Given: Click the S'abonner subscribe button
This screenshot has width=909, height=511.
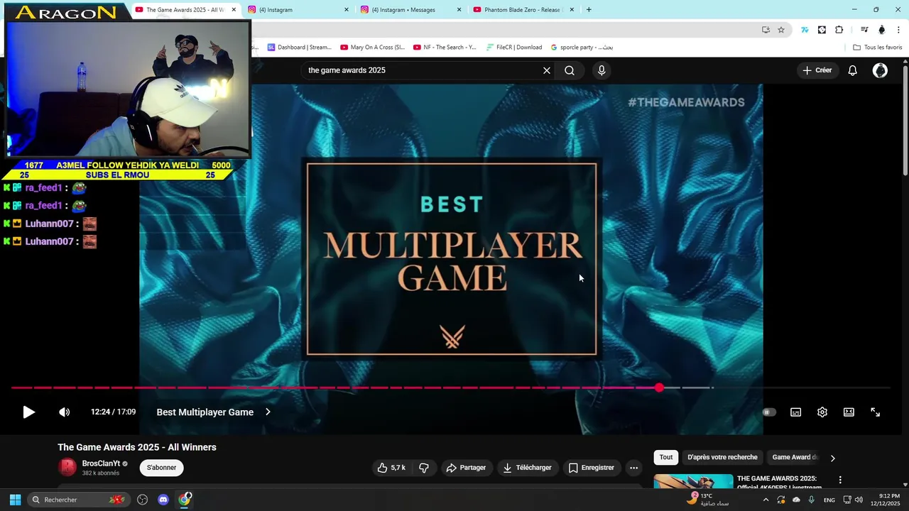Looking at the screenshot, I should pyautogui.click(x=161, y=468).
